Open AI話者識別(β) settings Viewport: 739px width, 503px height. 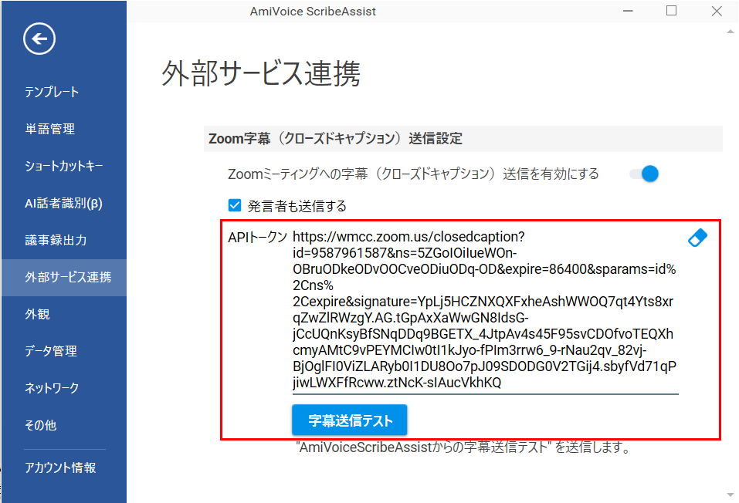tap(64, 203)
